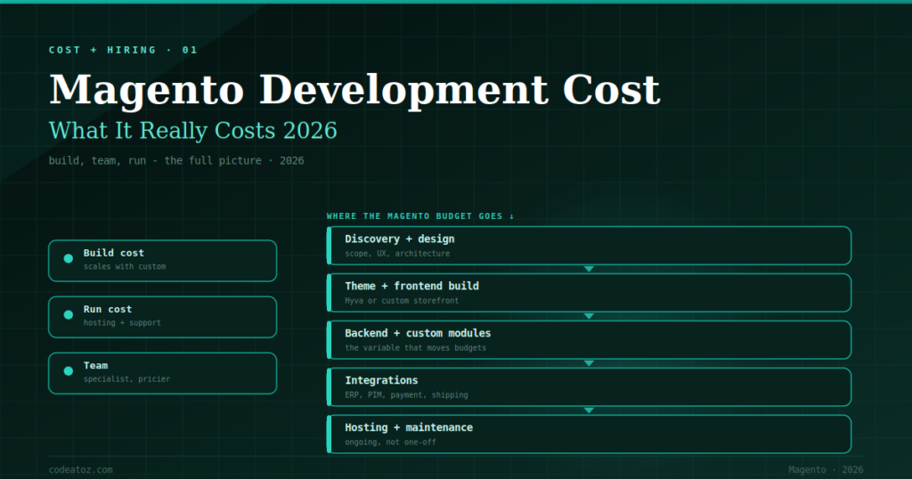
Task: Select the Build cost card
Action: [x=163, y=261]
